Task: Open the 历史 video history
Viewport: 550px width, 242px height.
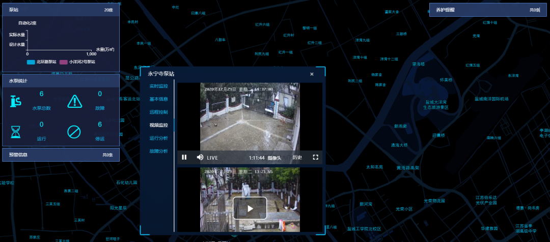Action: coord(297,158)
